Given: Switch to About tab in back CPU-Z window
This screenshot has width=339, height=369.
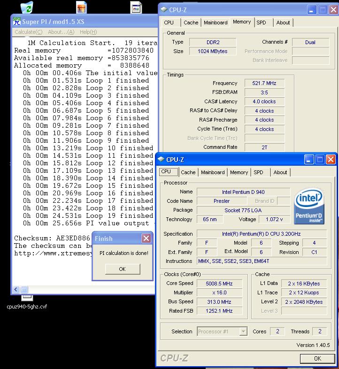Looking at the screenshot, I should 283,23.
